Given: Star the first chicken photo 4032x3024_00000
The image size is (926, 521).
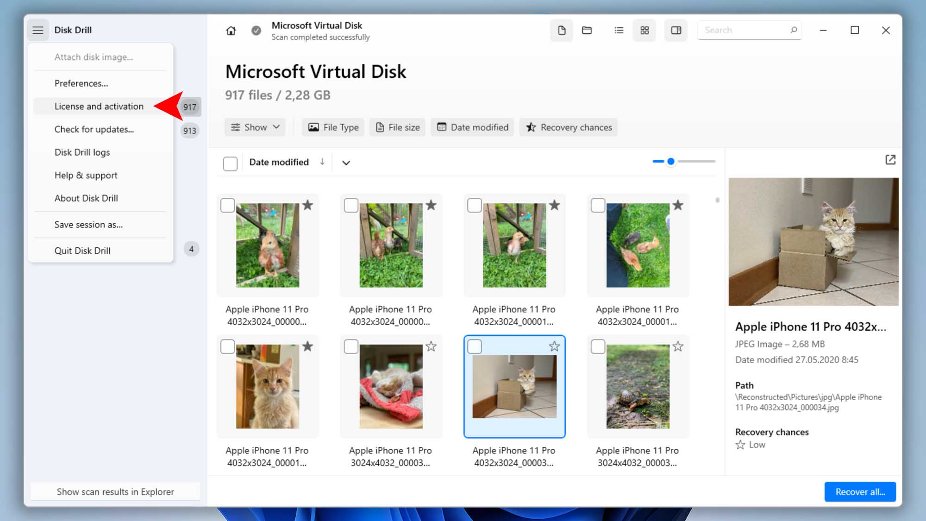Looking at the screenshot, I should [307, 205].
